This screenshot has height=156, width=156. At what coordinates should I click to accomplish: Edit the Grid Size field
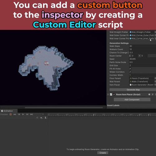click(x=143, y=66)
